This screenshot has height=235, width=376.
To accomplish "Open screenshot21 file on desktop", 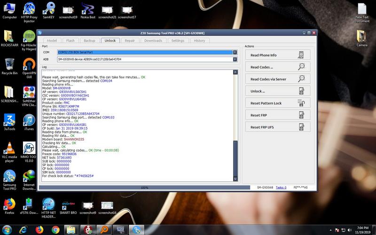I will 107,13.
